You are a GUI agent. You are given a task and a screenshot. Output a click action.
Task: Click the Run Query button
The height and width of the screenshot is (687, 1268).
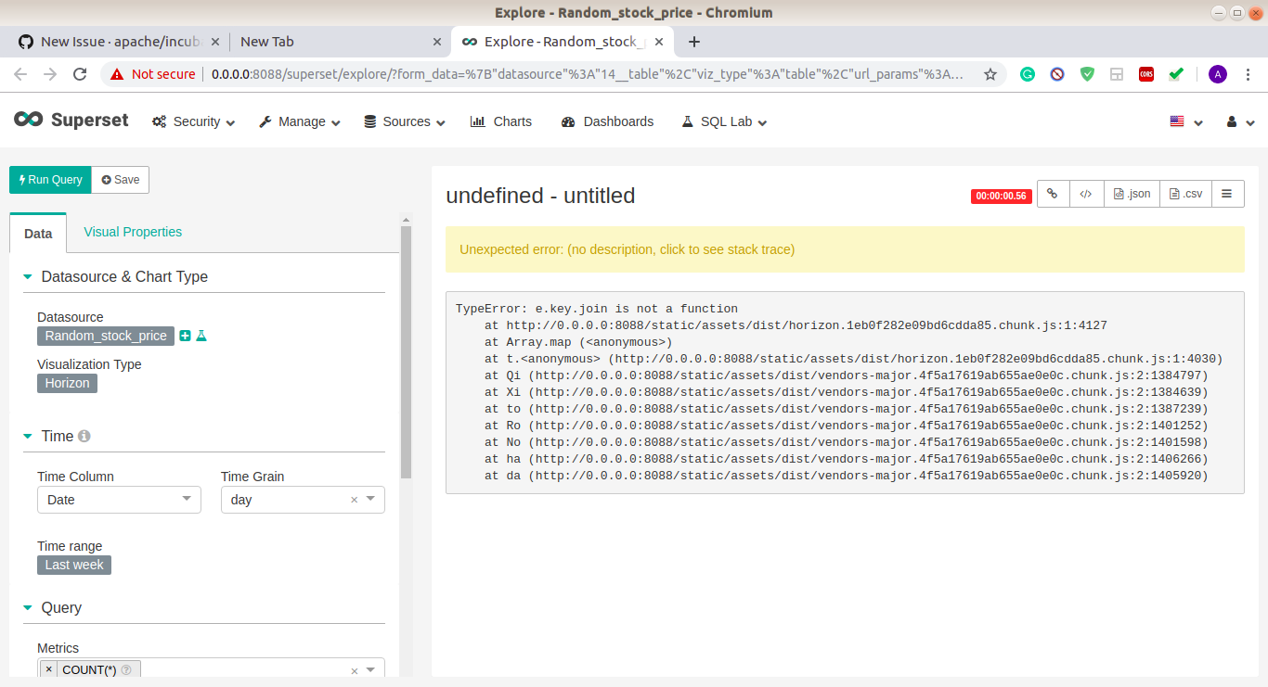click(x=49, y=179)
